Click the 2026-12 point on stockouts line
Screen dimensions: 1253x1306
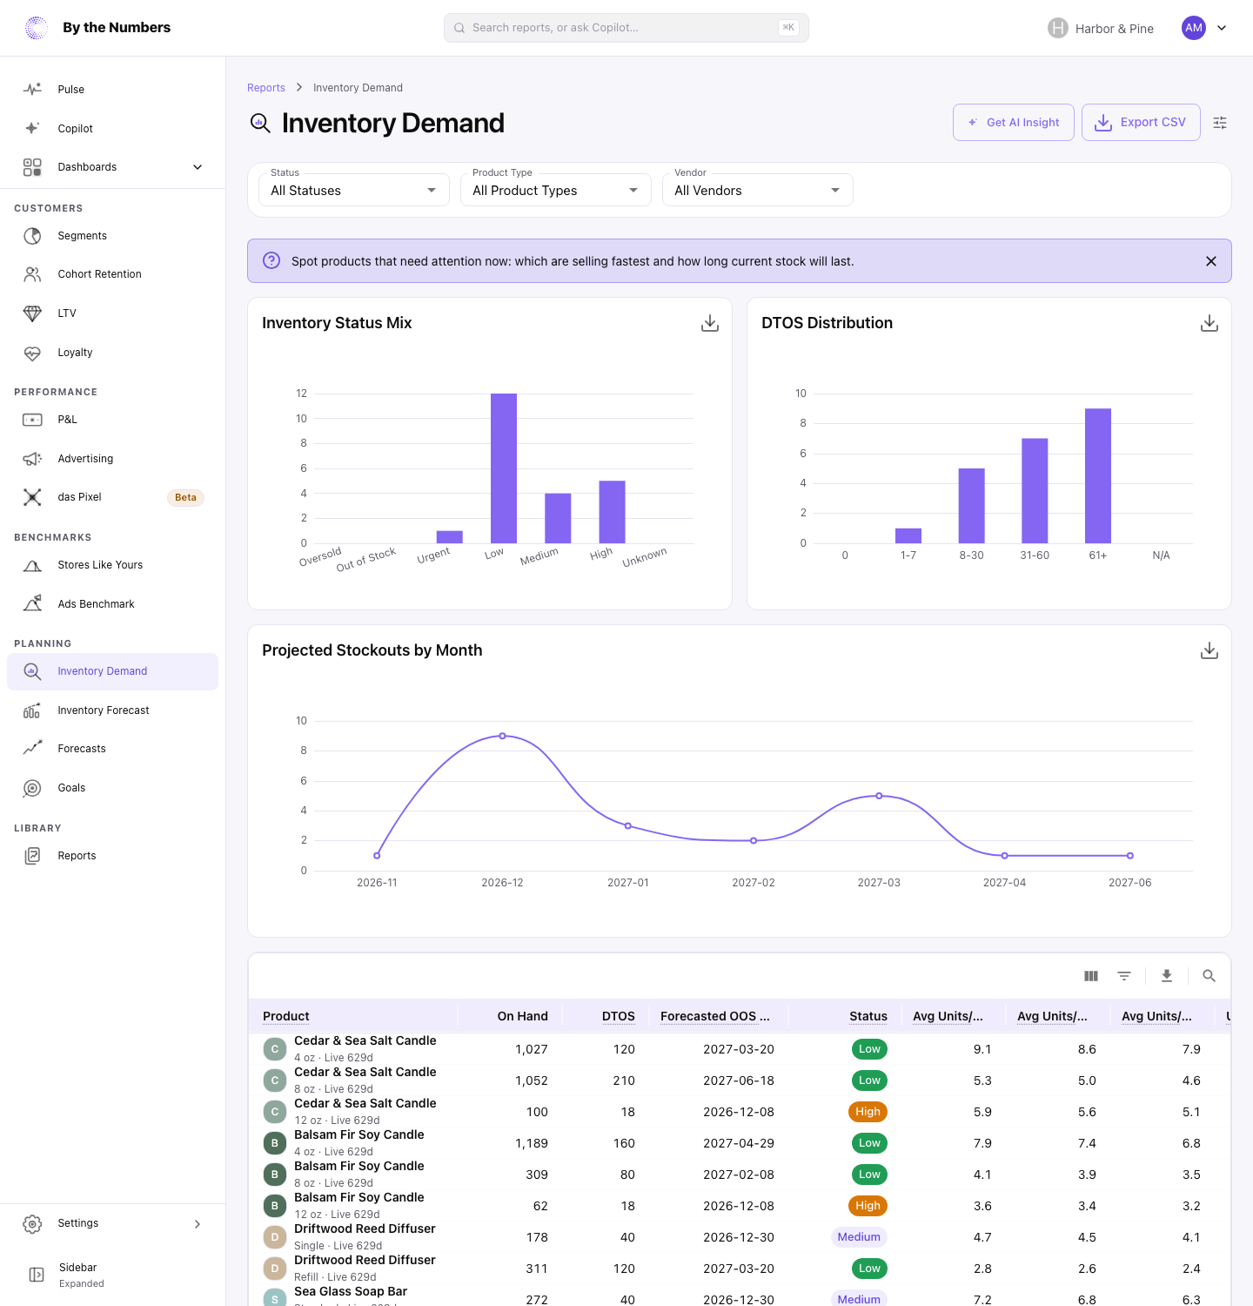[503, 737]
